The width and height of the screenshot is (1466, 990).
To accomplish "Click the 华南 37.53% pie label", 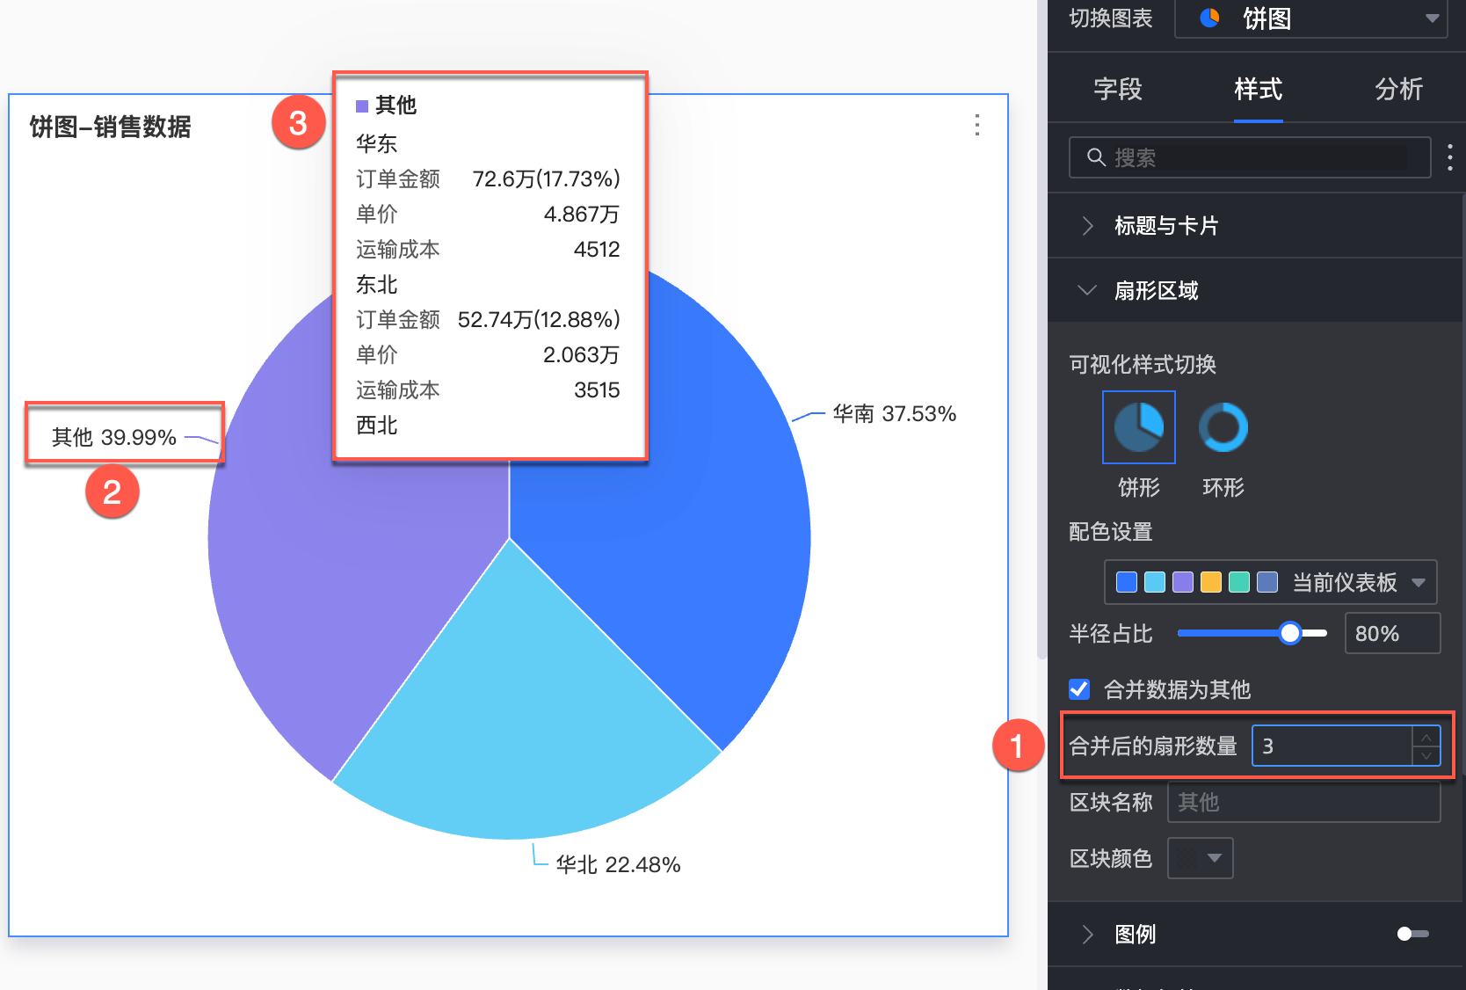I will coord(894,413).
